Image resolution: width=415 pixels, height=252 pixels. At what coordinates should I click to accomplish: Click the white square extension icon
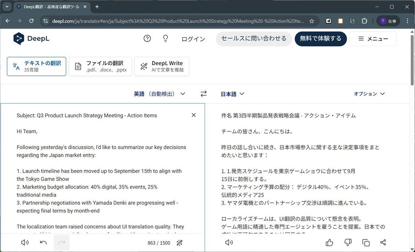coord(340,21)
